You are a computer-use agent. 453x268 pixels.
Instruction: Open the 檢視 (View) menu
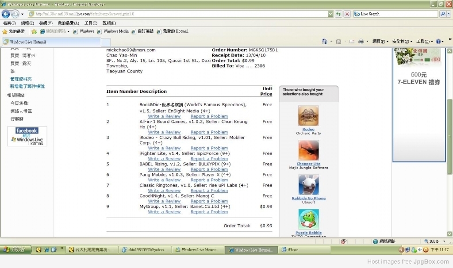coord(46,23)
